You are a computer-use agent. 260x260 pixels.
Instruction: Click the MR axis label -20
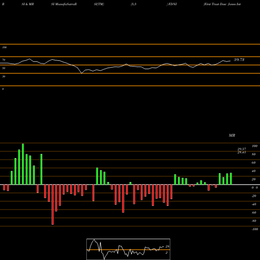point(254,196)
